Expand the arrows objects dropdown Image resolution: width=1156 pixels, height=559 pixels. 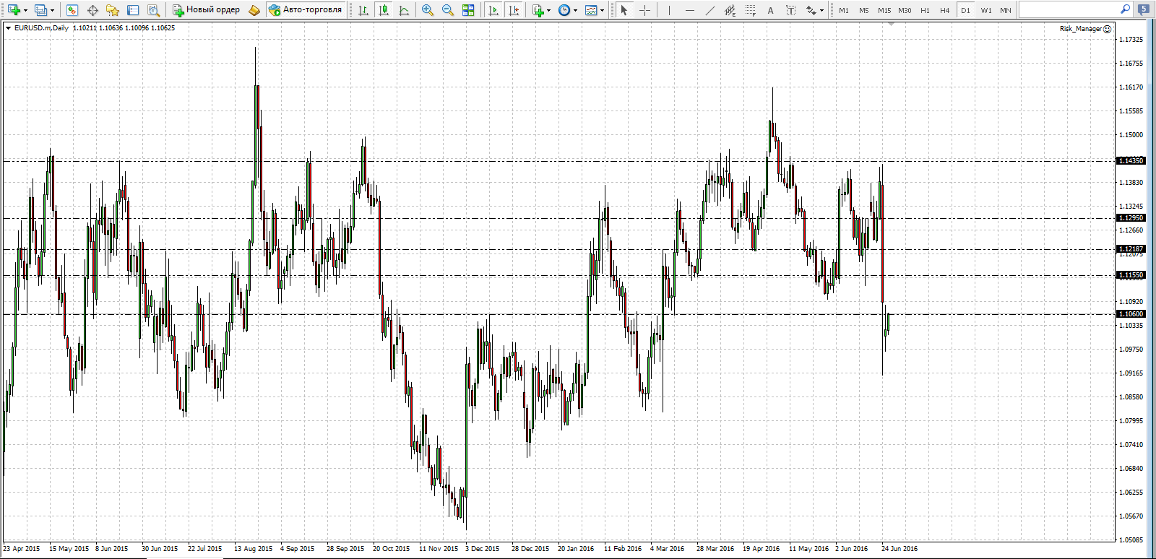click(x=821, y=10)
